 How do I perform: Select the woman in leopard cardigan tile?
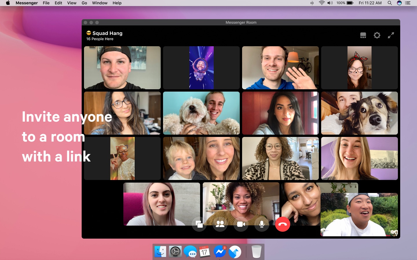click(x=280, y=158)
